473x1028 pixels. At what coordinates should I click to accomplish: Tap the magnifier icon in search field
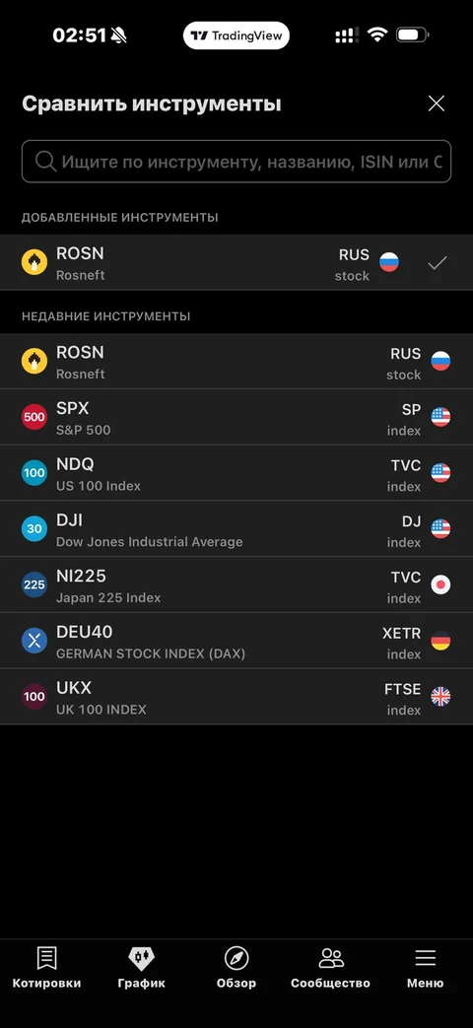pyautogui.click(x=45, y=162)
